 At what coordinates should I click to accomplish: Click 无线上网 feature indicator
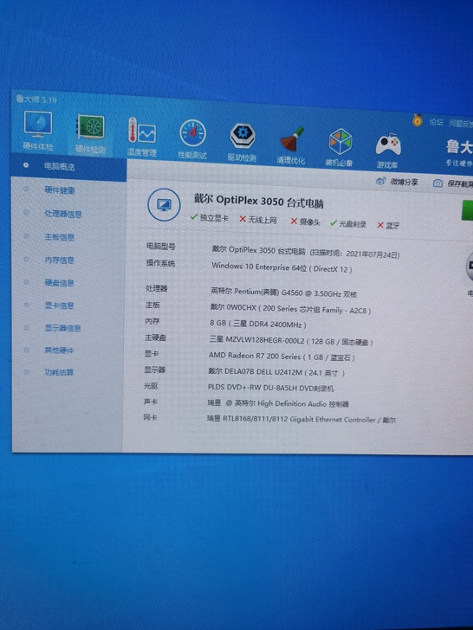click(x=258, y=220)
